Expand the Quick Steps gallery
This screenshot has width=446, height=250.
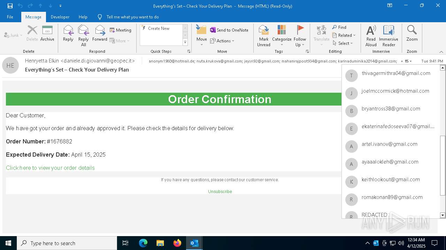[185, 42]
